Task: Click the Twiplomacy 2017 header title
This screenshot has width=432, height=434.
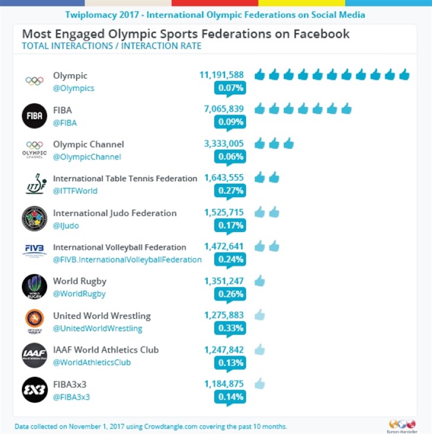Action: [x=215, y=15]
